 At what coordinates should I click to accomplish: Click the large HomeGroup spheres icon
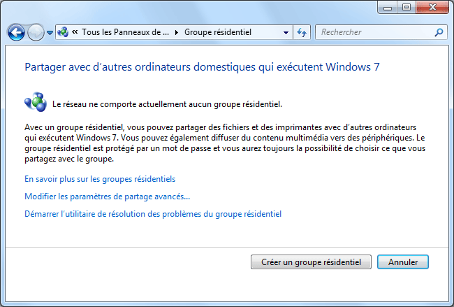point(36,102)
